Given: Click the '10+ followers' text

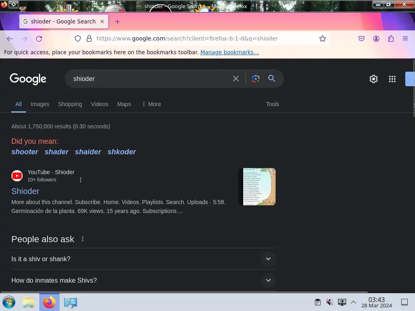Looking at the screenshot, I should [42, 180].
